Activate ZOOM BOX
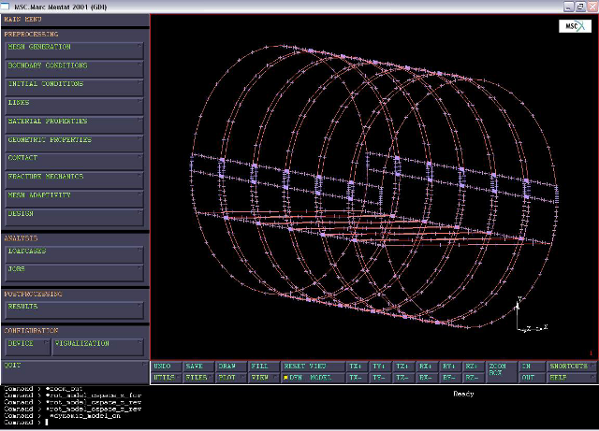The image size is (599, 431). [501, 372]
